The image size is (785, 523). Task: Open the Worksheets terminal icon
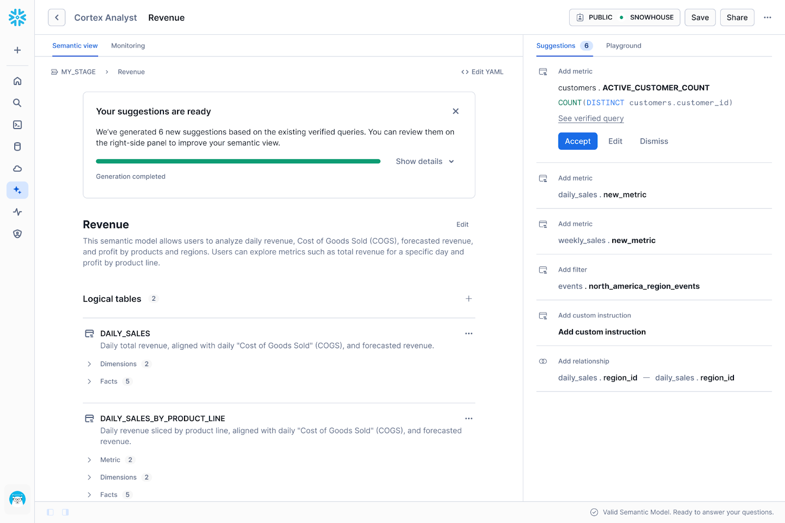[17, 125]
